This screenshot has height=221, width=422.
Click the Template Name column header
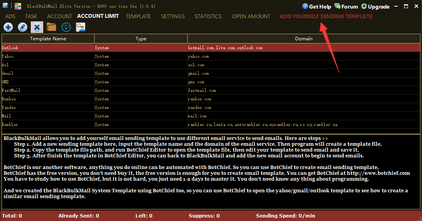48,38
